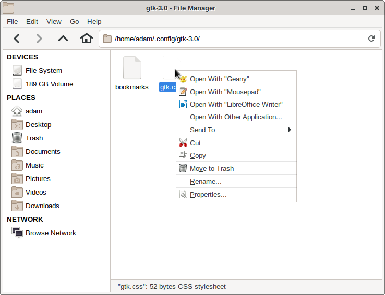This screenshot has width=385, height=295.
Task: Select Open With Other Application
Action: click(x=236, y=117)
